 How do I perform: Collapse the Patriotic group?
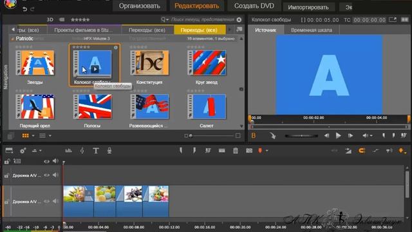[x=12, y=39]
